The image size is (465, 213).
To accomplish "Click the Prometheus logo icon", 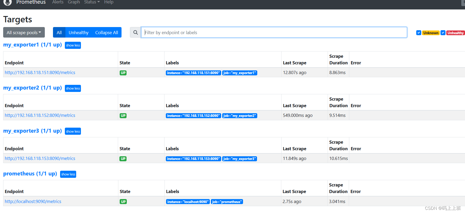I will coord(8,2).
